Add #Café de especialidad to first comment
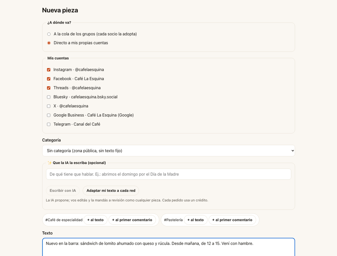The height and width of the screenshot is (256, 337). coord(132,220)
